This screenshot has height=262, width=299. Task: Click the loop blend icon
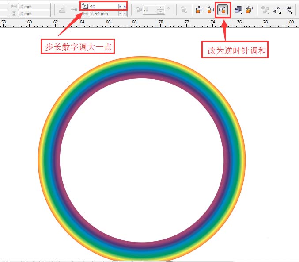tap(184, 10)
